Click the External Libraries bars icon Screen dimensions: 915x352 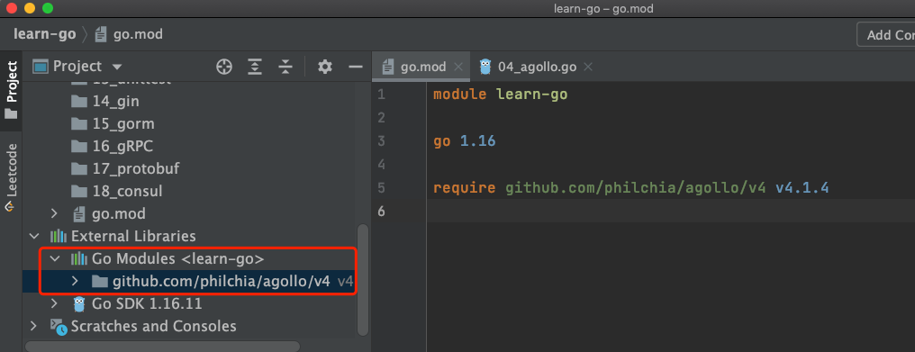58,237
